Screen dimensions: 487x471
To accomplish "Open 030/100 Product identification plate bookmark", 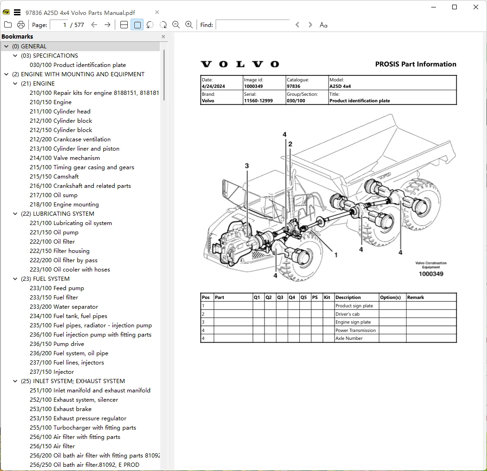I will 78,65.
